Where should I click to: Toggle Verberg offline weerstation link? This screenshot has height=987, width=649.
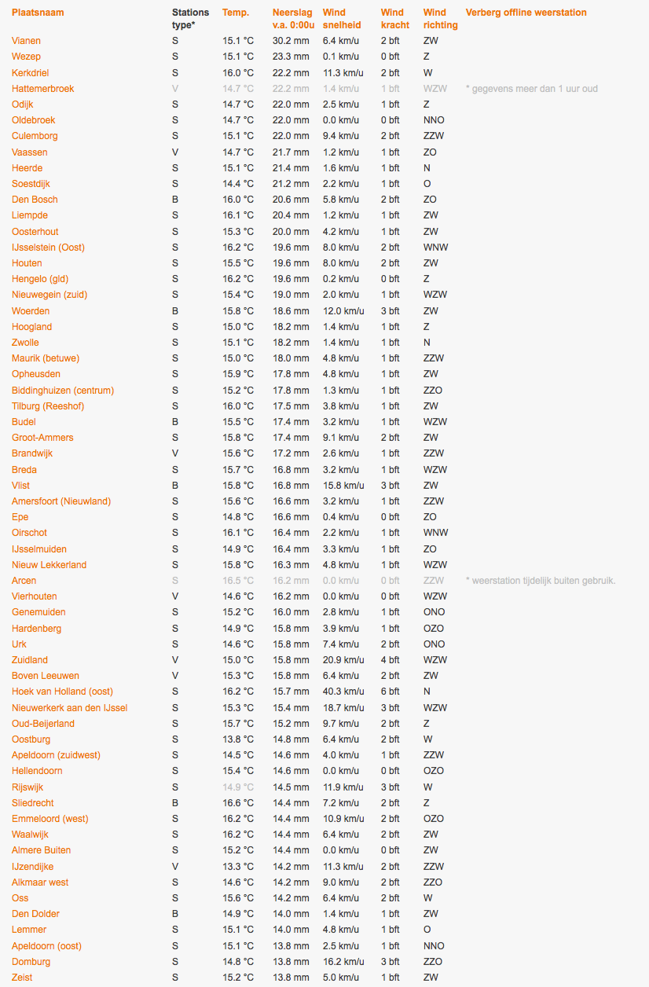coord(526,13)
